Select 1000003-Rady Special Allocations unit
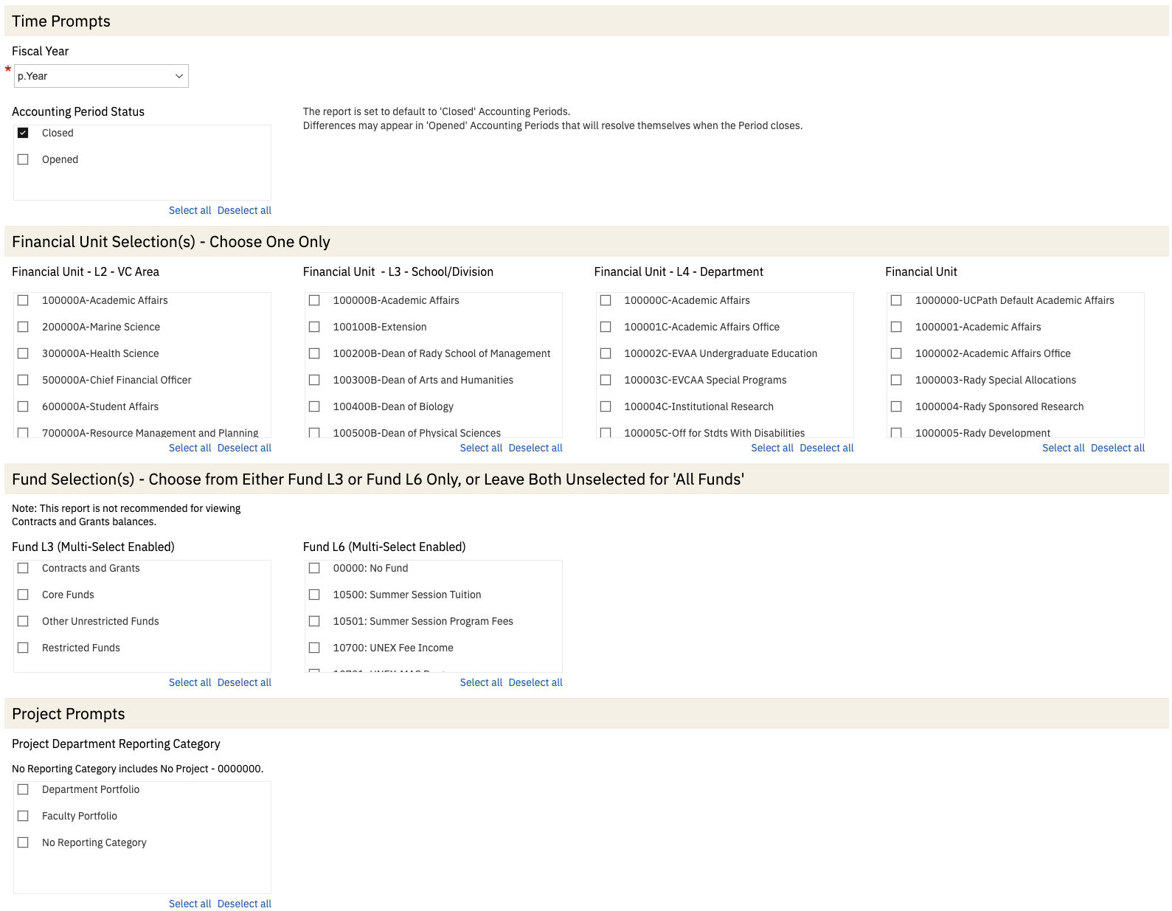The height and width of the screenshot is (911, 1172). click(x=896, y=380)
